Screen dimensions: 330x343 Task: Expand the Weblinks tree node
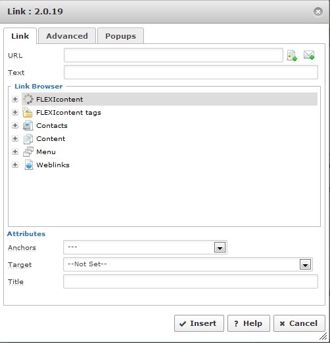coord(15,165)
